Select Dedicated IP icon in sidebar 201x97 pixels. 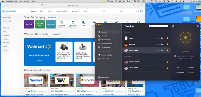pos(99,39)
